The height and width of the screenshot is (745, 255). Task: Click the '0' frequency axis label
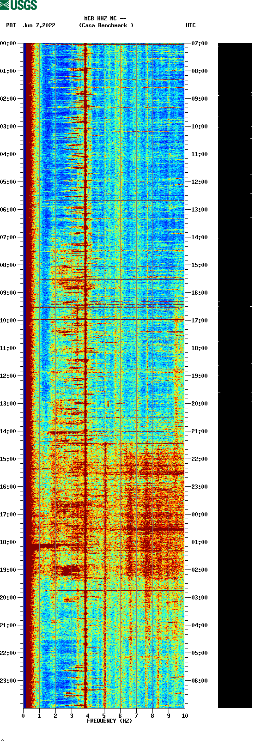[x=23, y=716]
